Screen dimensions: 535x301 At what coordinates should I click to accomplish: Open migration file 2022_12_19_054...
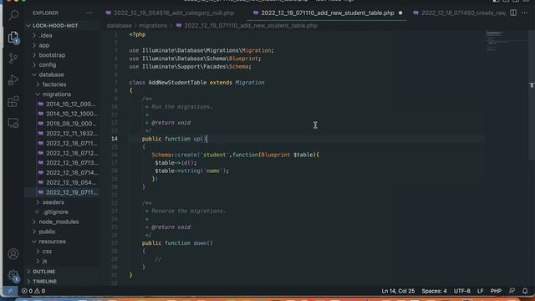(71, 182)
